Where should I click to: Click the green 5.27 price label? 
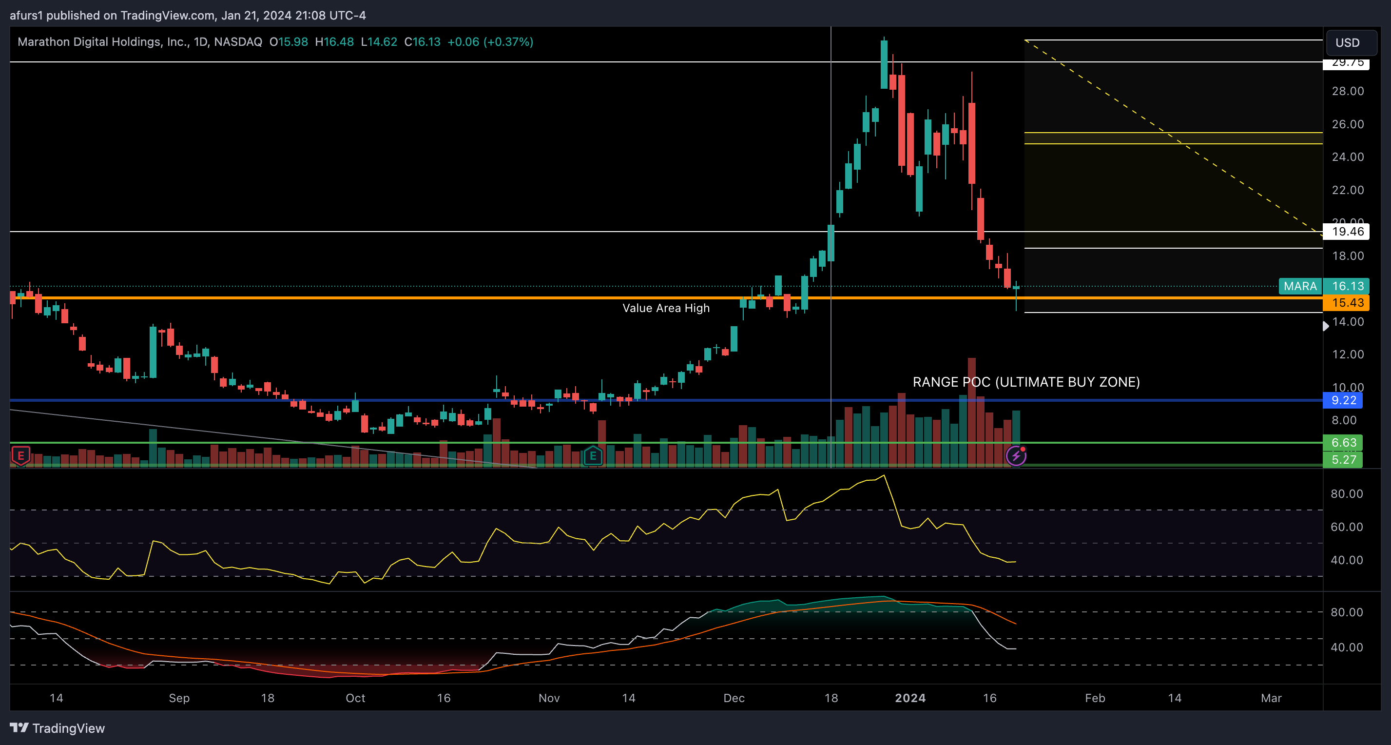point(1343,460)
